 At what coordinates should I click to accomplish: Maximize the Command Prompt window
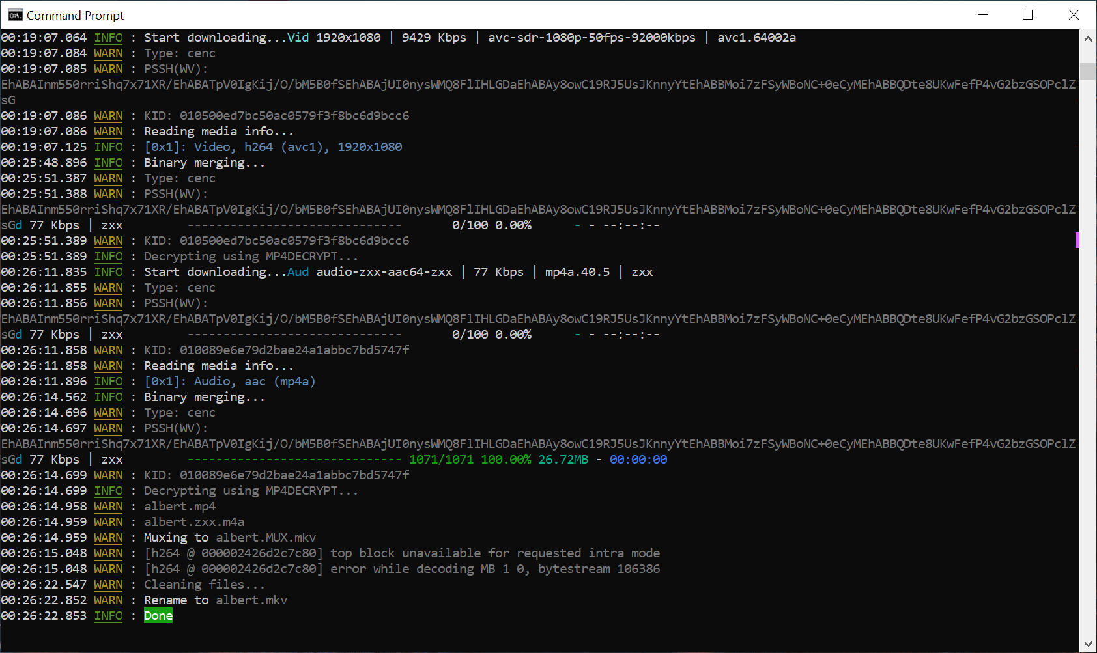pyautogui.click(x=1028, y=15)
